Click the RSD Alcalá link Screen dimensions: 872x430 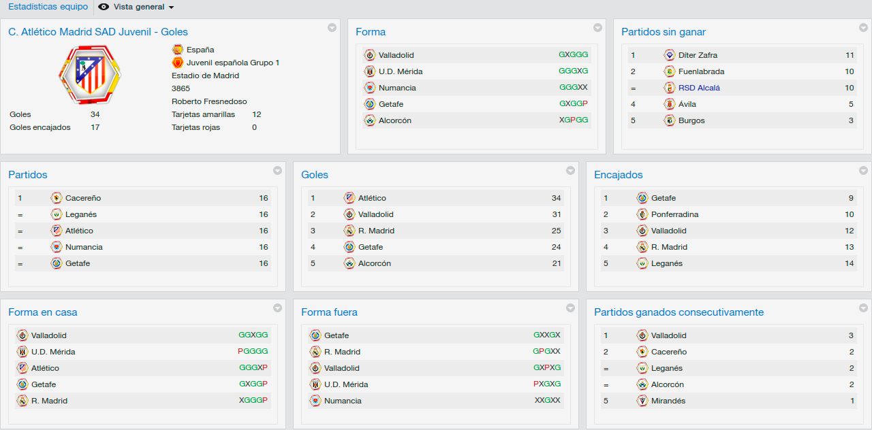pos(699,88)
